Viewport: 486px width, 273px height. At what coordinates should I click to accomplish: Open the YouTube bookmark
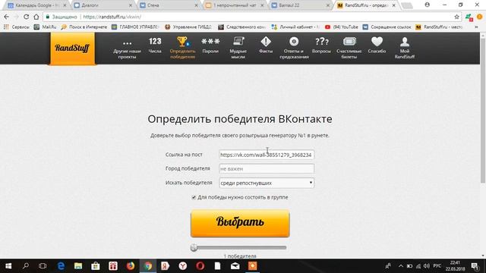(341, 27)
